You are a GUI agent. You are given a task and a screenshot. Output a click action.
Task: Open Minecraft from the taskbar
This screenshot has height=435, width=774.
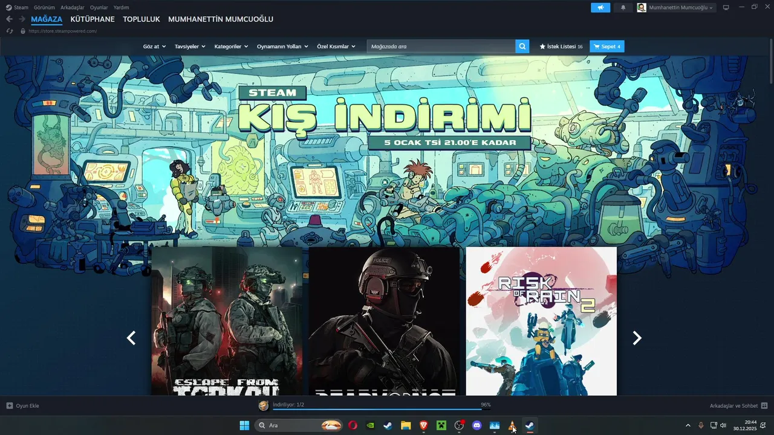(441, 425)
